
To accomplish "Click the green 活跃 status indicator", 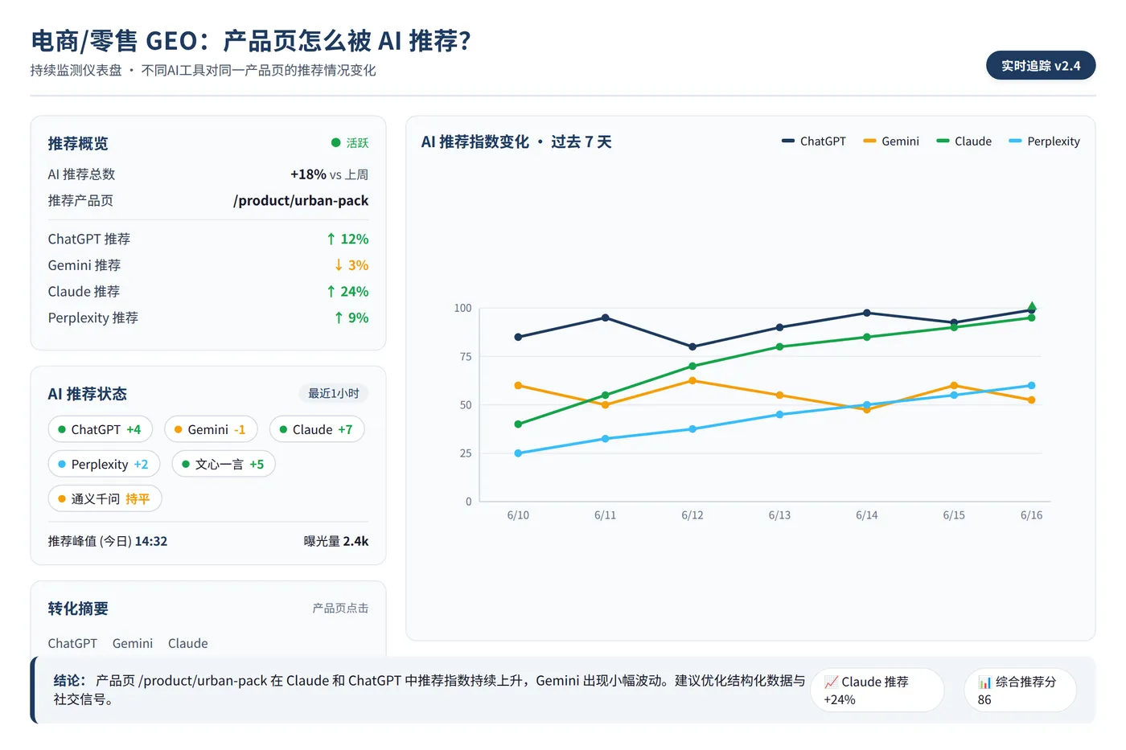I will [x=350, y=143].
